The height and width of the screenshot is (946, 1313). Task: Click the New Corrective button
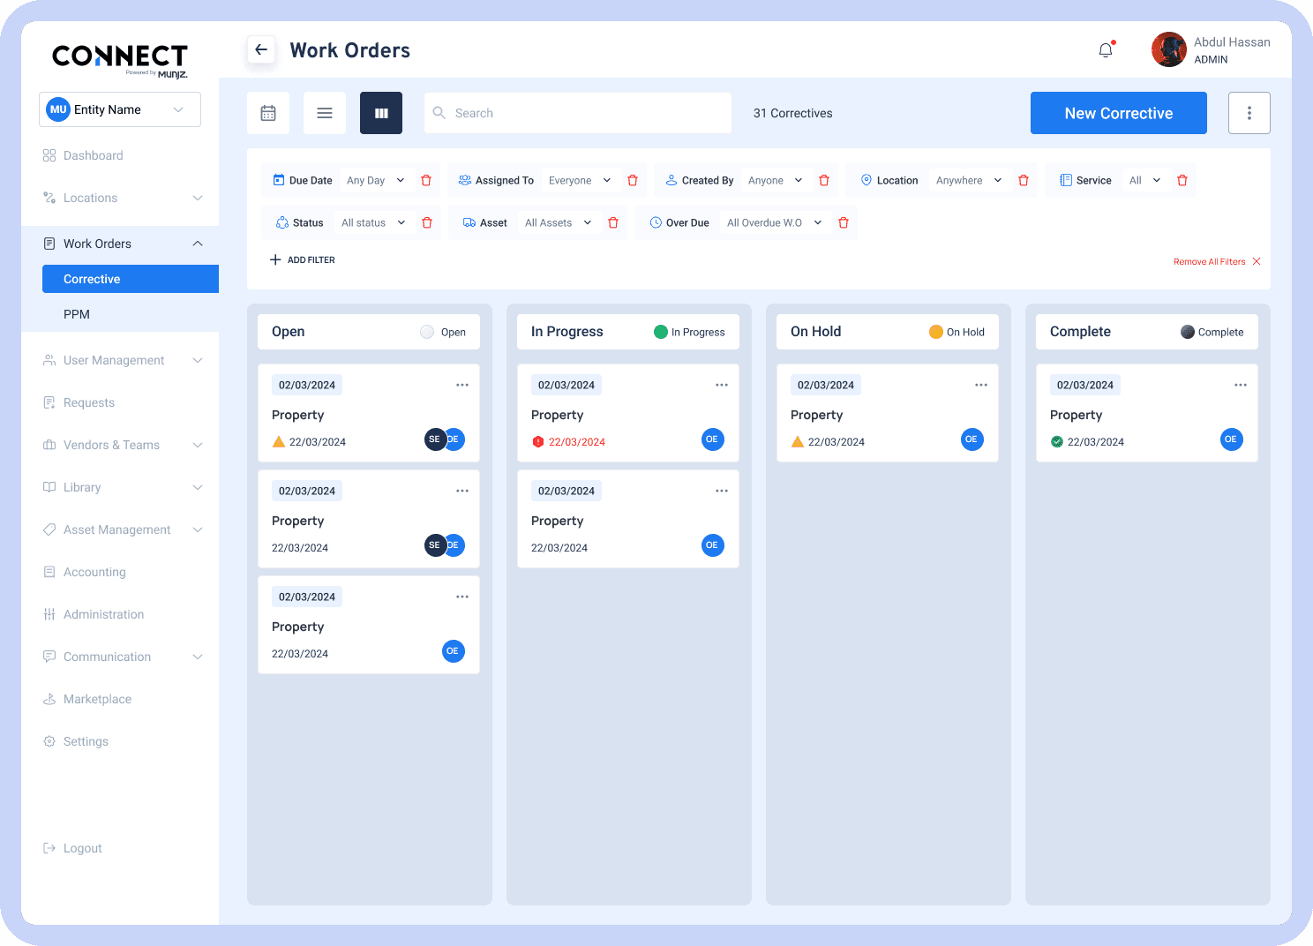coord(1118,112)
